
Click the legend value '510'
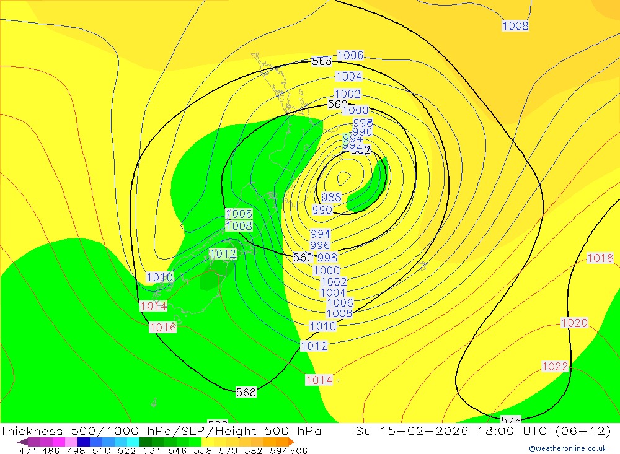[101, 450]
